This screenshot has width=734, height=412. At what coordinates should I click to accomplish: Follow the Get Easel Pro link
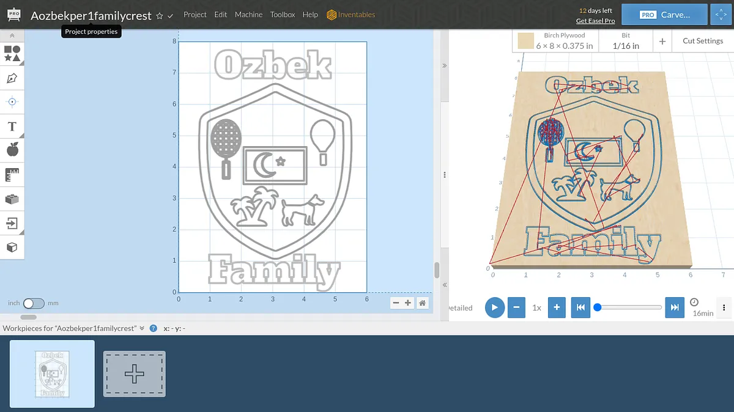pyautogui.click(x=595, y=21)
